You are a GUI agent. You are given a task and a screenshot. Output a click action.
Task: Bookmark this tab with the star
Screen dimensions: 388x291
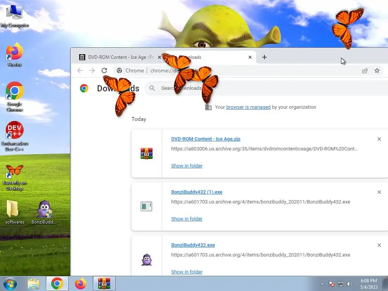pyautogui.click(x=377, y=71)
